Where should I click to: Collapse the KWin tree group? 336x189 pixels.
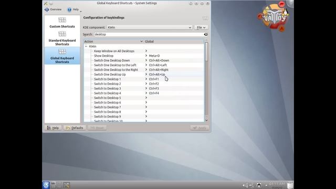[x=86, y=46]
